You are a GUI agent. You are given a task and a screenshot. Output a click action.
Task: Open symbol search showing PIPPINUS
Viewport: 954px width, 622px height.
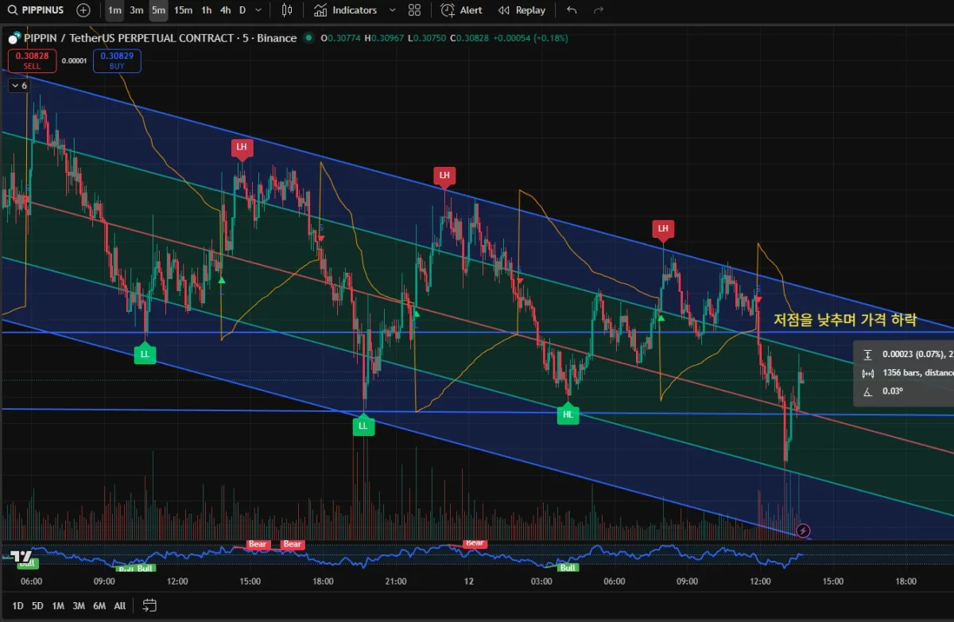(x=37, y=10)
